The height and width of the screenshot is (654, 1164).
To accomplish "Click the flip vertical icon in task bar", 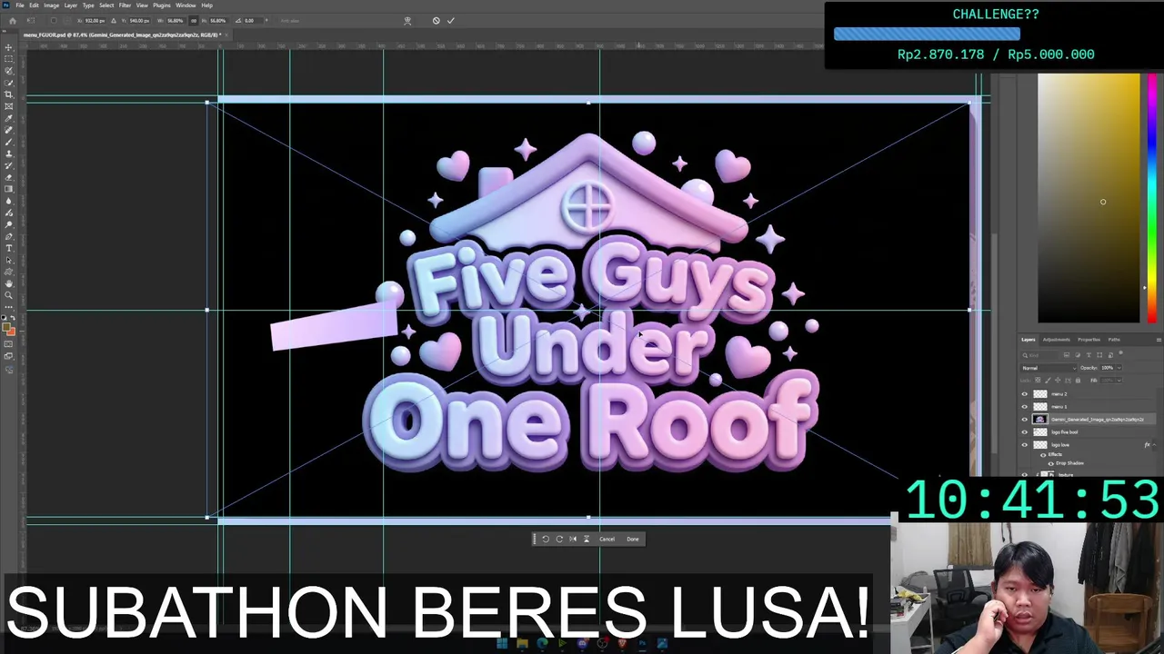I will tap(587, 539).
